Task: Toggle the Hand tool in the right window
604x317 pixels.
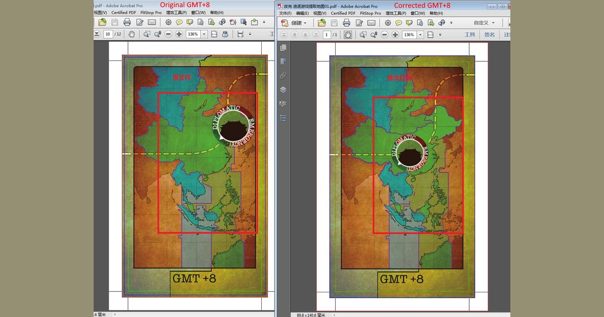Action: click(x=347, y=35)
